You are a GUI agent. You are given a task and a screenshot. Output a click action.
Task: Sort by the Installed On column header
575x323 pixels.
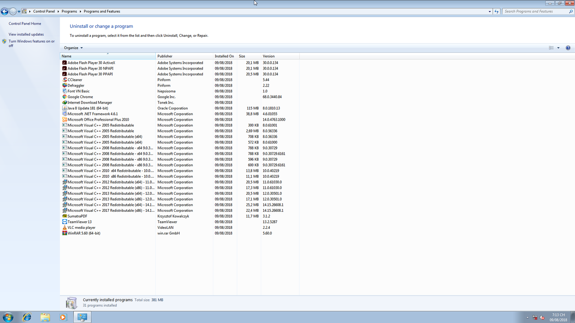point(225,56)
